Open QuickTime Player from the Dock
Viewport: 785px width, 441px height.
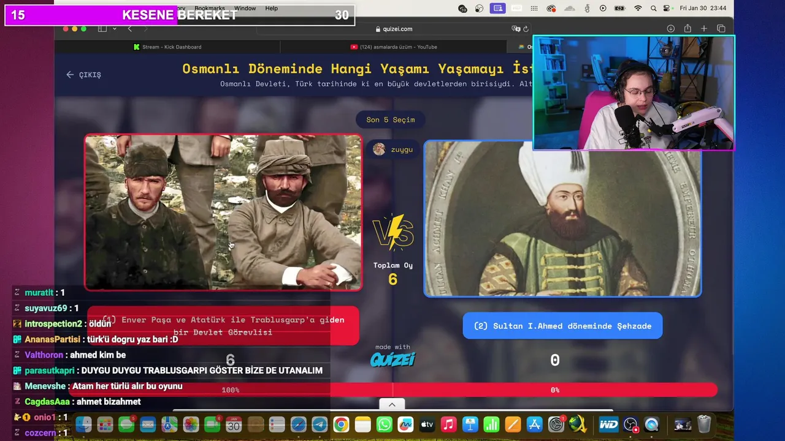[x=651, y=424]
